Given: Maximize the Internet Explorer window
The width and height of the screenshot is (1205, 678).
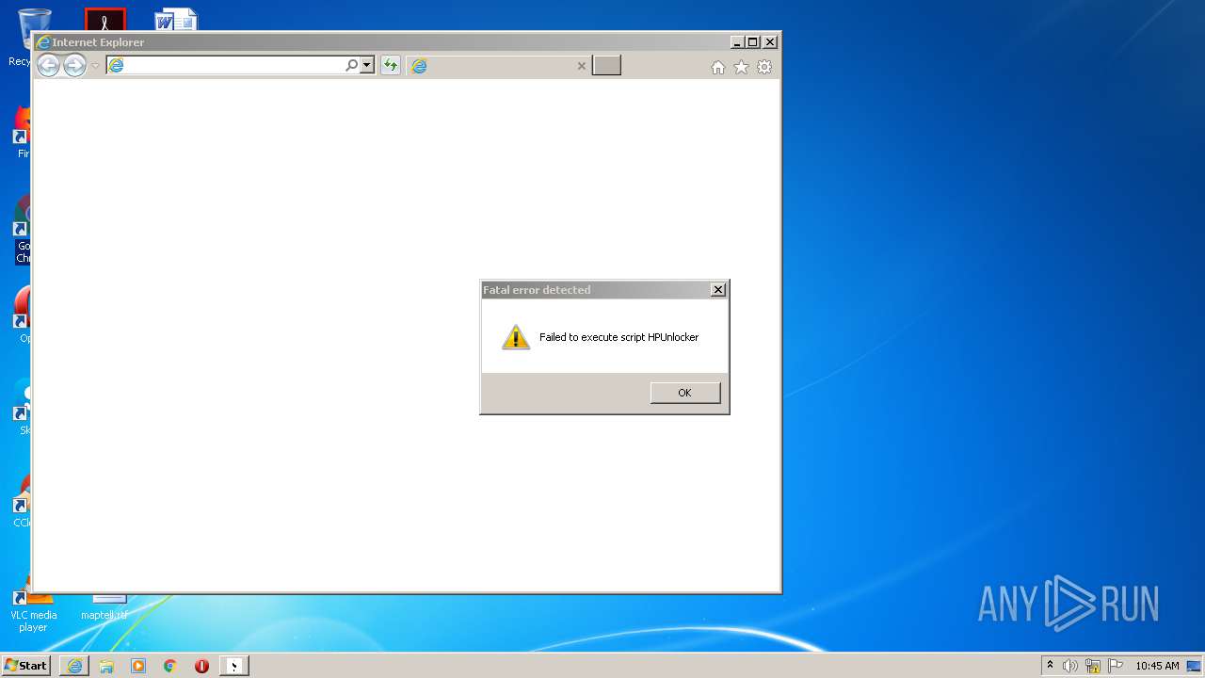Looking at the screenshot, I should 753,42.
